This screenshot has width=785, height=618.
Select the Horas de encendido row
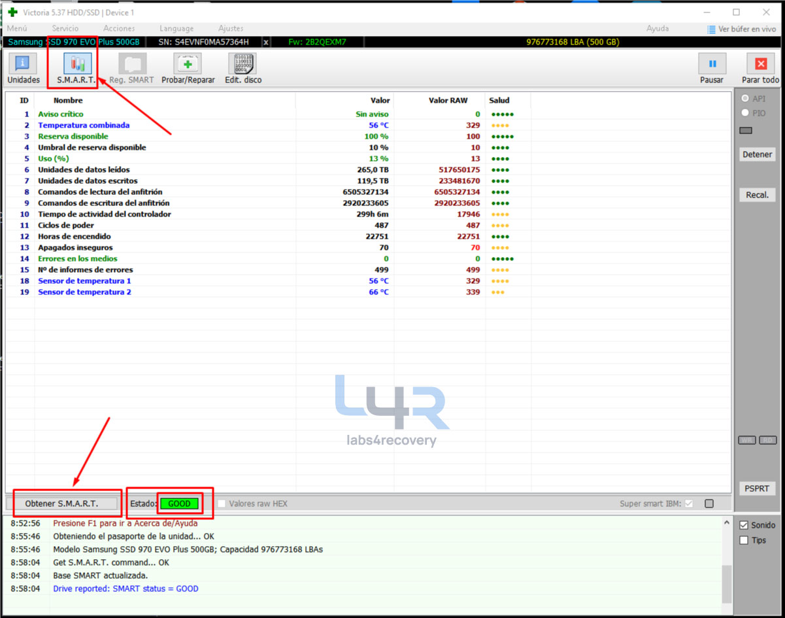click(369, 237)
